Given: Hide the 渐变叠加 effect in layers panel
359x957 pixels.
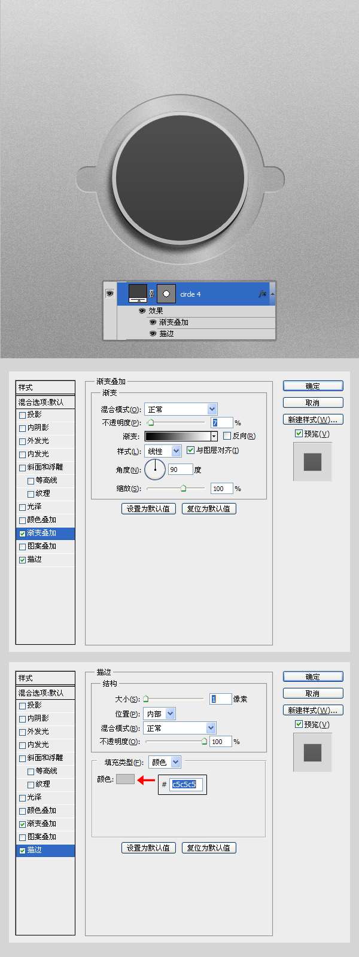Looking at the screenshot, I should click(x=153, y=322).
